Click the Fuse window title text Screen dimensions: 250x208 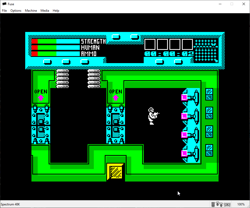pyautogui.click(x=11, y=4)
